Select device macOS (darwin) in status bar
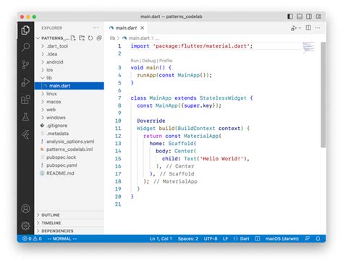 282,238
